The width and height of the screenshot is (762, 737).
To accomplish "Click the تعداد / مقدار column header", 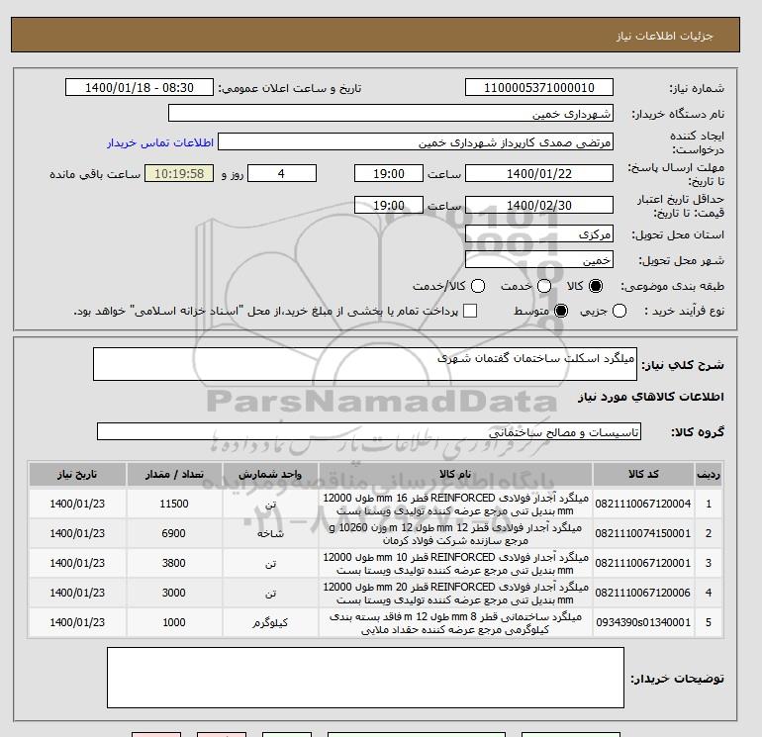I will [x=174, y=474].
